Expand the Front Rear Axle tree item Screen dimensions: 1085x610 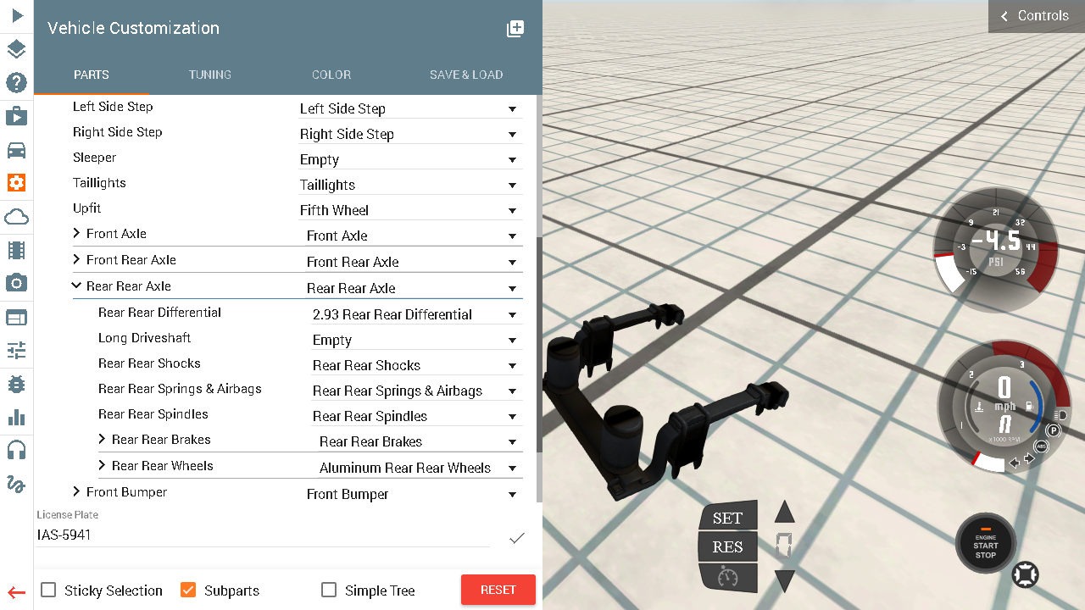(x=76, y=259)
